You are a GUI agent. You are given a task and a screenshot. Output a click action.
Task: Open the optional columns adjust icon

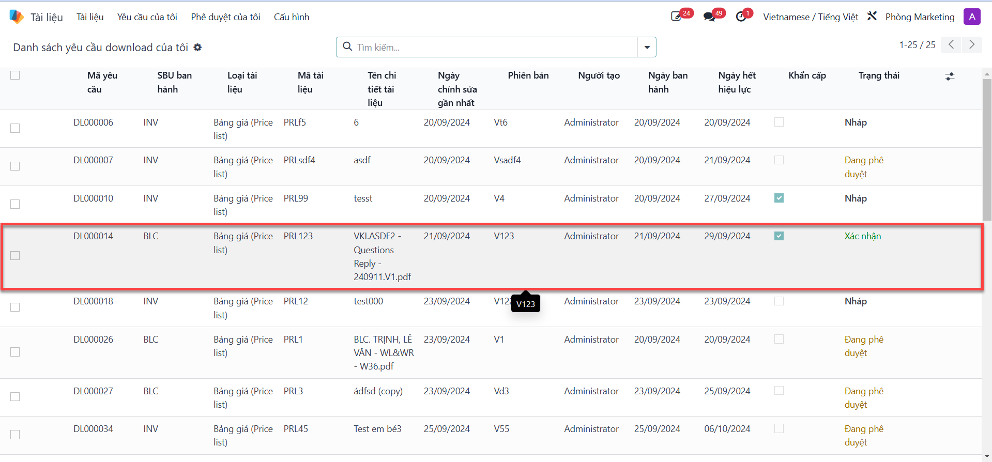[950, 76]
